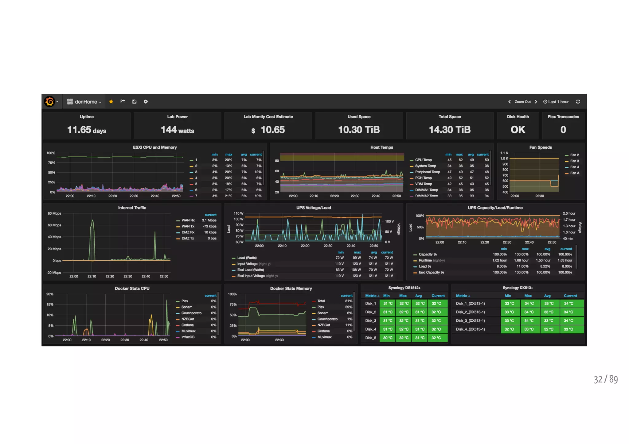
Task: Open the Uptime panel title
Action: (x=87, y=117)
